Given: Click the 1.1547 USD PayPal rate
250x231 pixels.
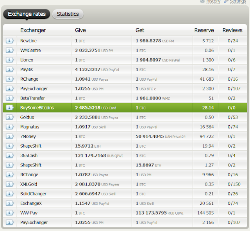Looking at the screenshot, I should (92, 203).
